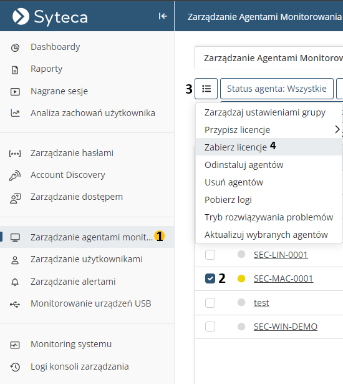Open Monitoring systemu
The width and height of the screenshot is (343, 384).
click(71, 344)
